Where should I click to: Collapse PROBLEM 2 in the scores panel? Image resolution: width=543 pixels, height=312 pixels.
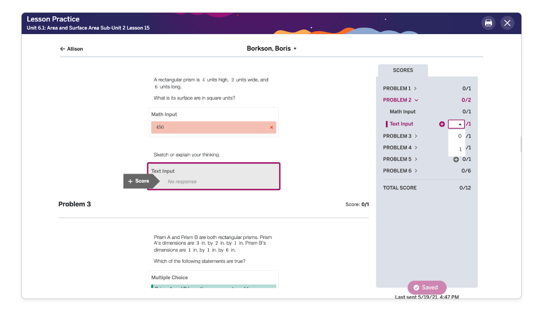click(x=401, y=100)
